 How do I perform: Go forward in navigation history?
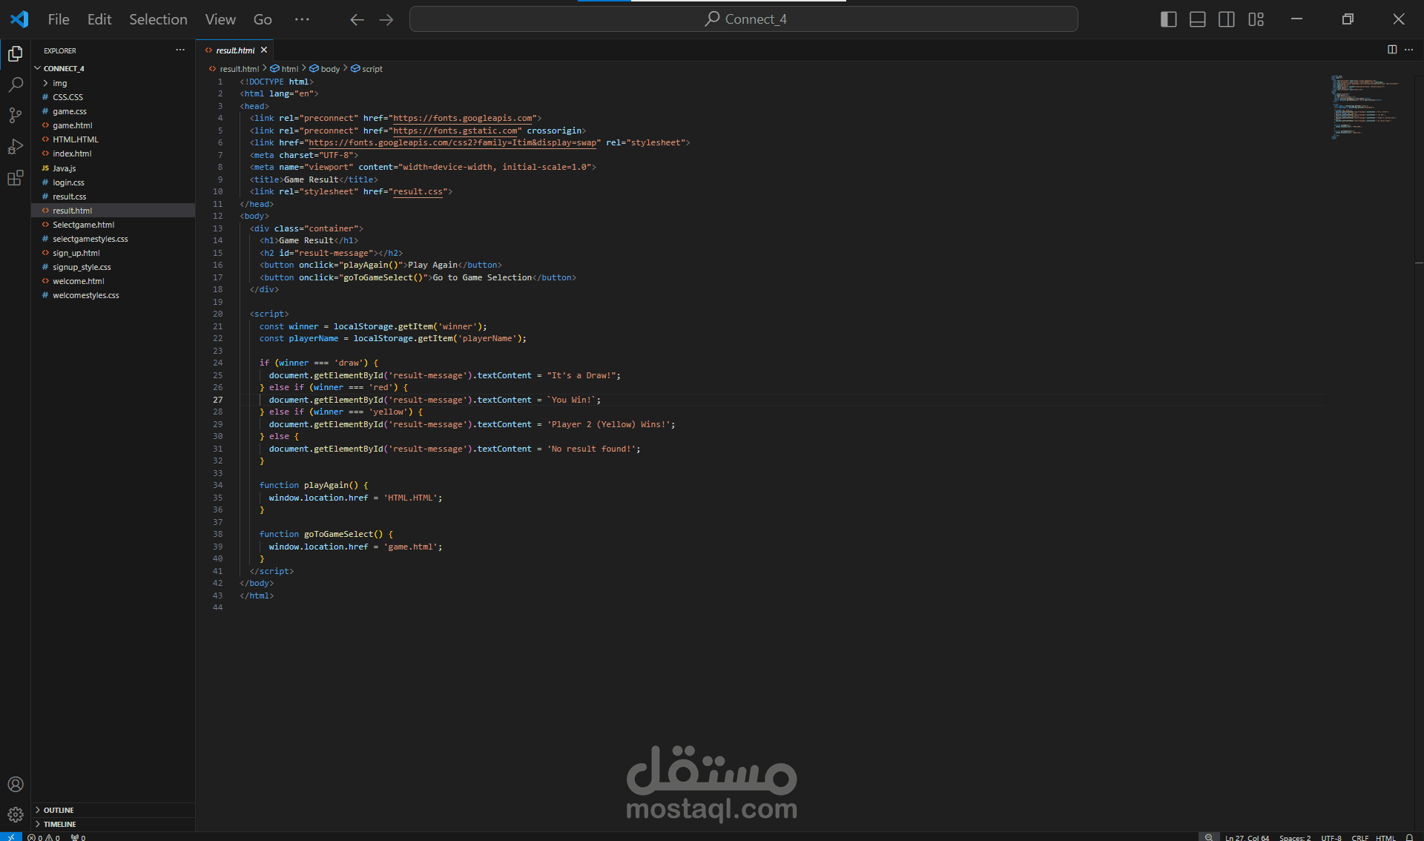click(x=386, y=19)
